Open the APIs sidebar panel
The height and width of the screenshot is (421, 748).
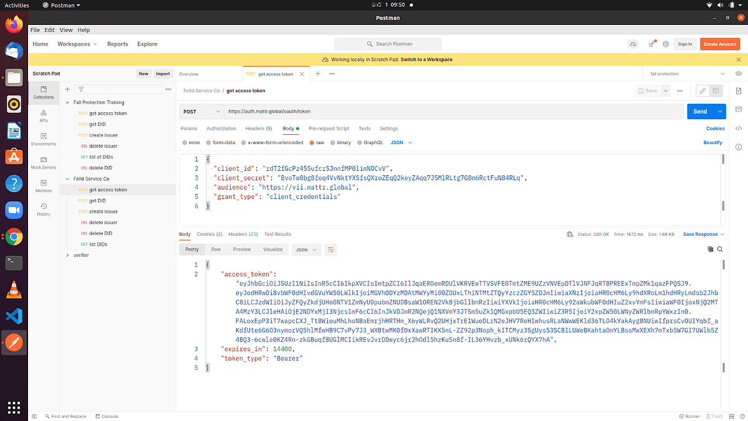click(44, 115)
